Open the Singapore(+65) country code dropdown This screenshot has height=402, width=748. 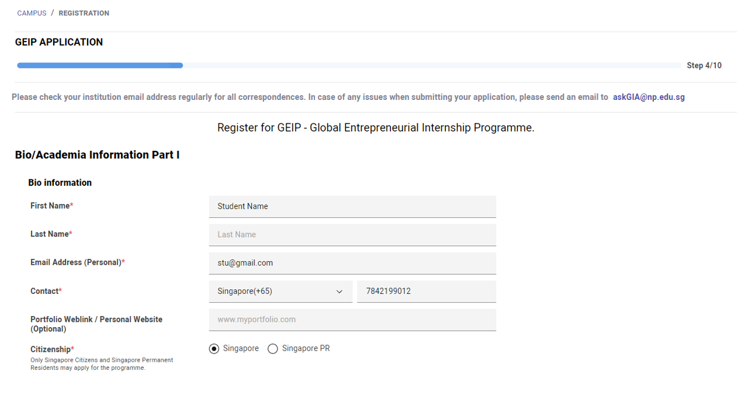point(280,291)
